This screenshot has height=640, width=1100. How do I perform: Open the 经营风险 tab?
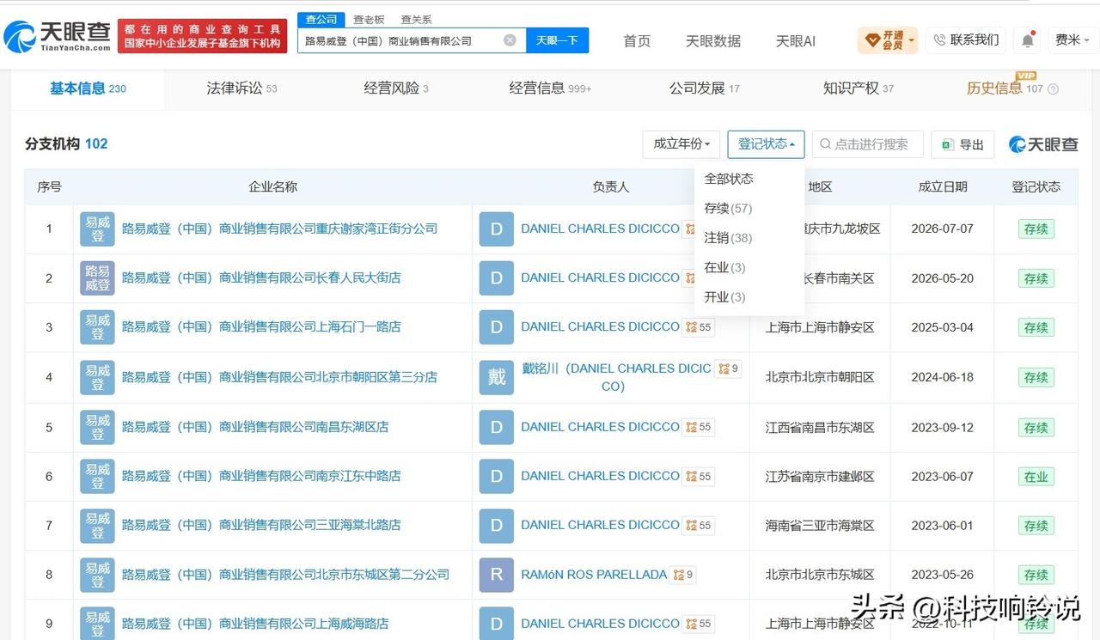396,88
